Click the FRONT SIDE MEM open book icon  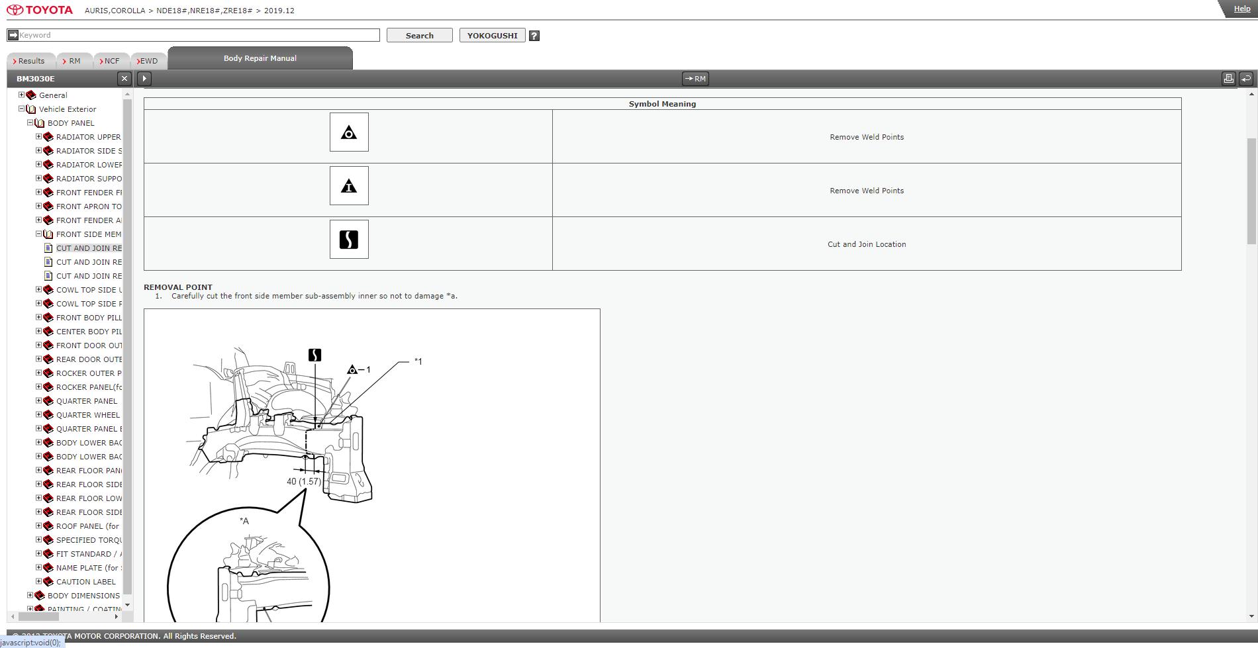48,234
